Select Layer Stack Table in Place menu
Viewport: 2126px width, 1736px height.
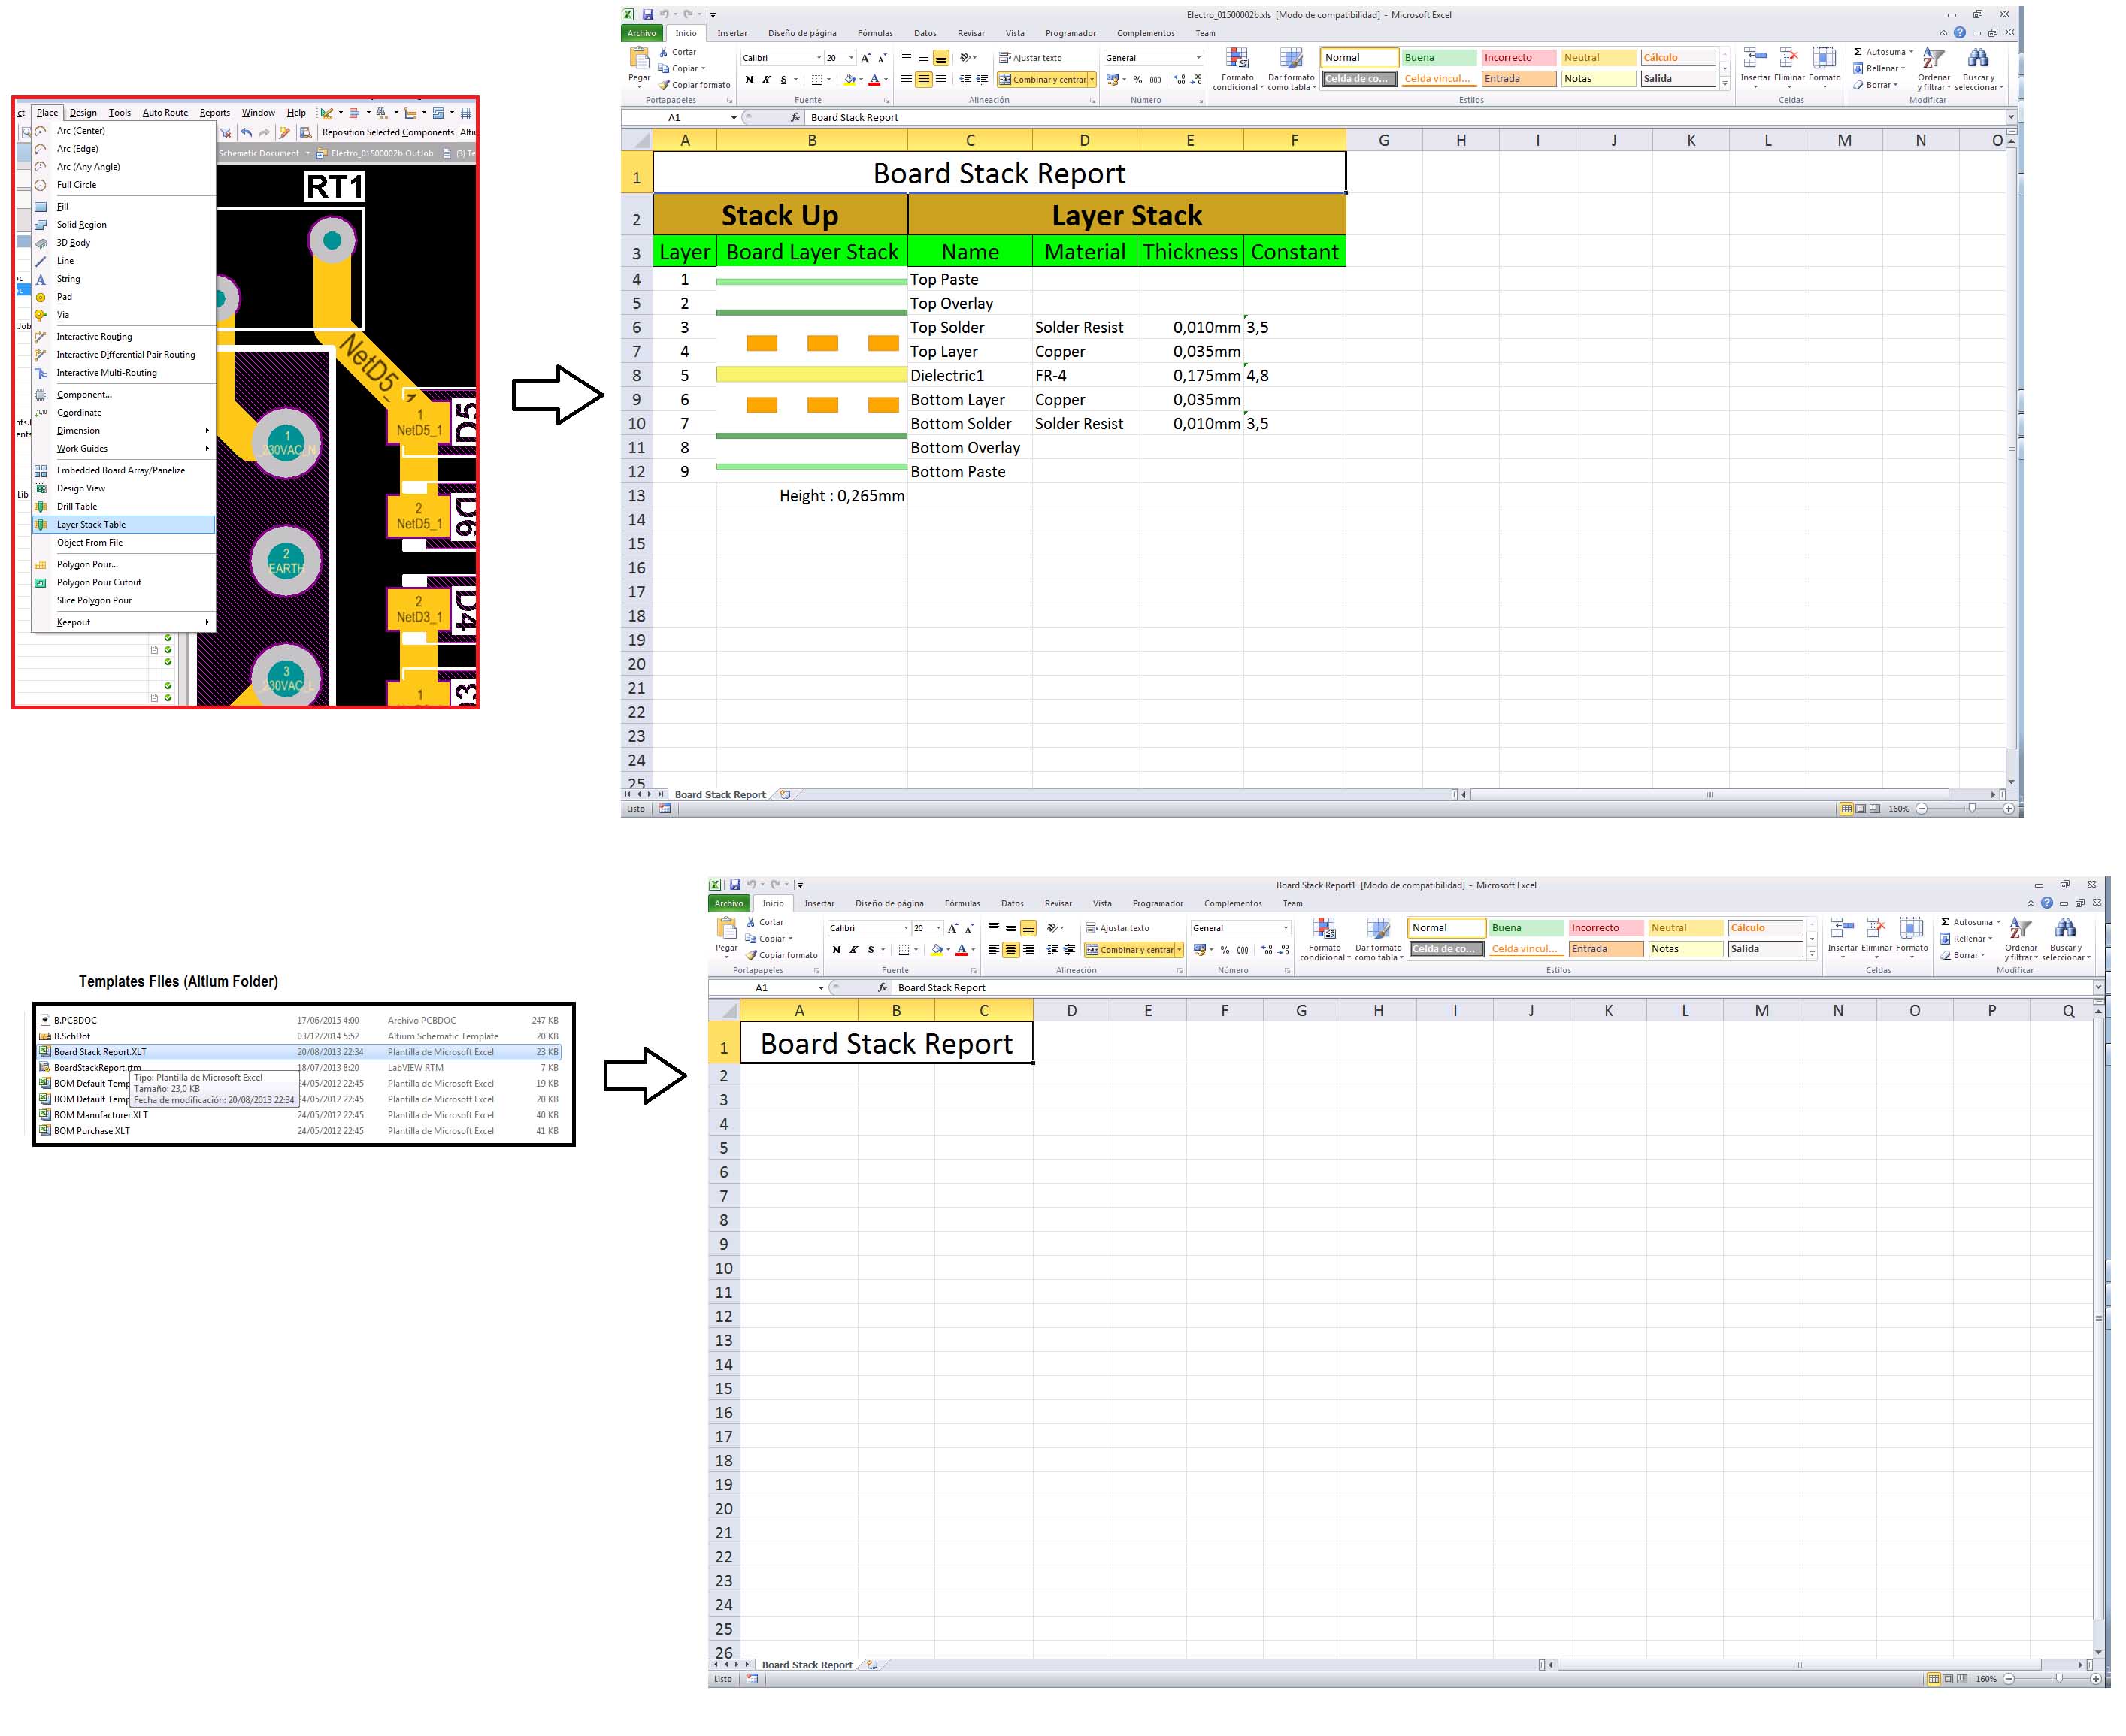point(91,524)
